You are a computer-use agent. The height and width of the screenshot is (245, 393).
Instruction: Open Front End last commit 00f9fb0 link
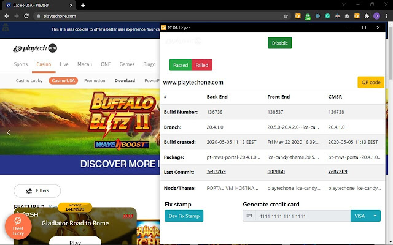(276, 171)
